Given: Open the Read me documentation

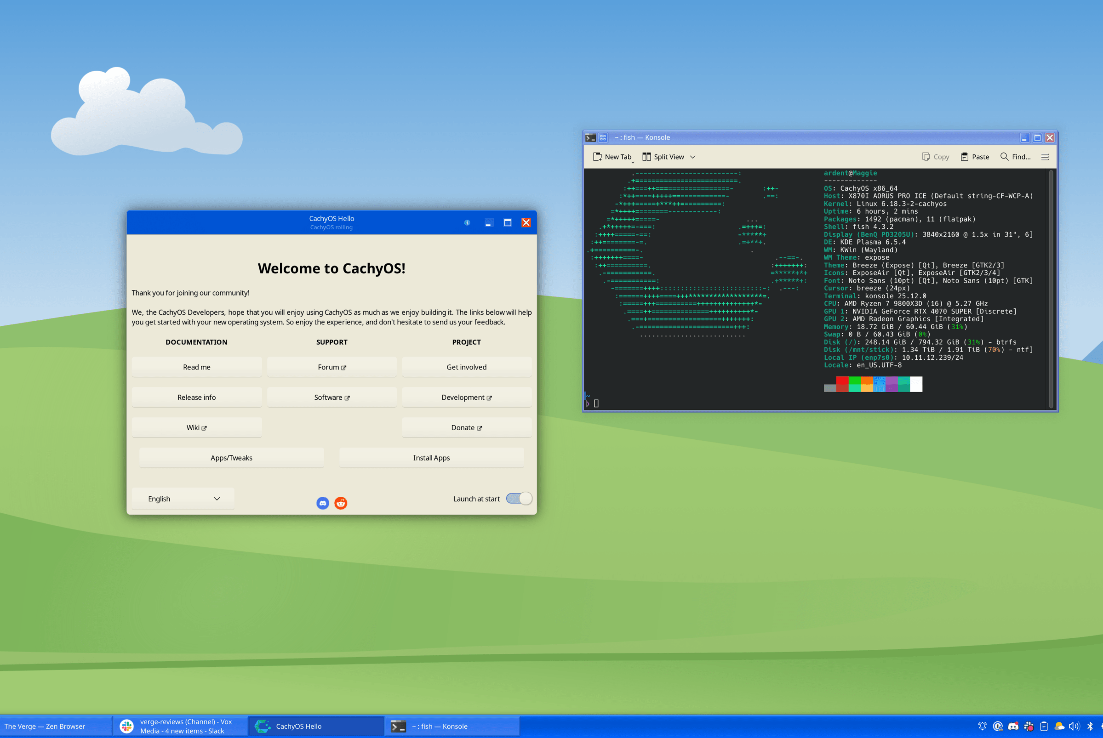Looking at the screenshot, I should [196, 367].
